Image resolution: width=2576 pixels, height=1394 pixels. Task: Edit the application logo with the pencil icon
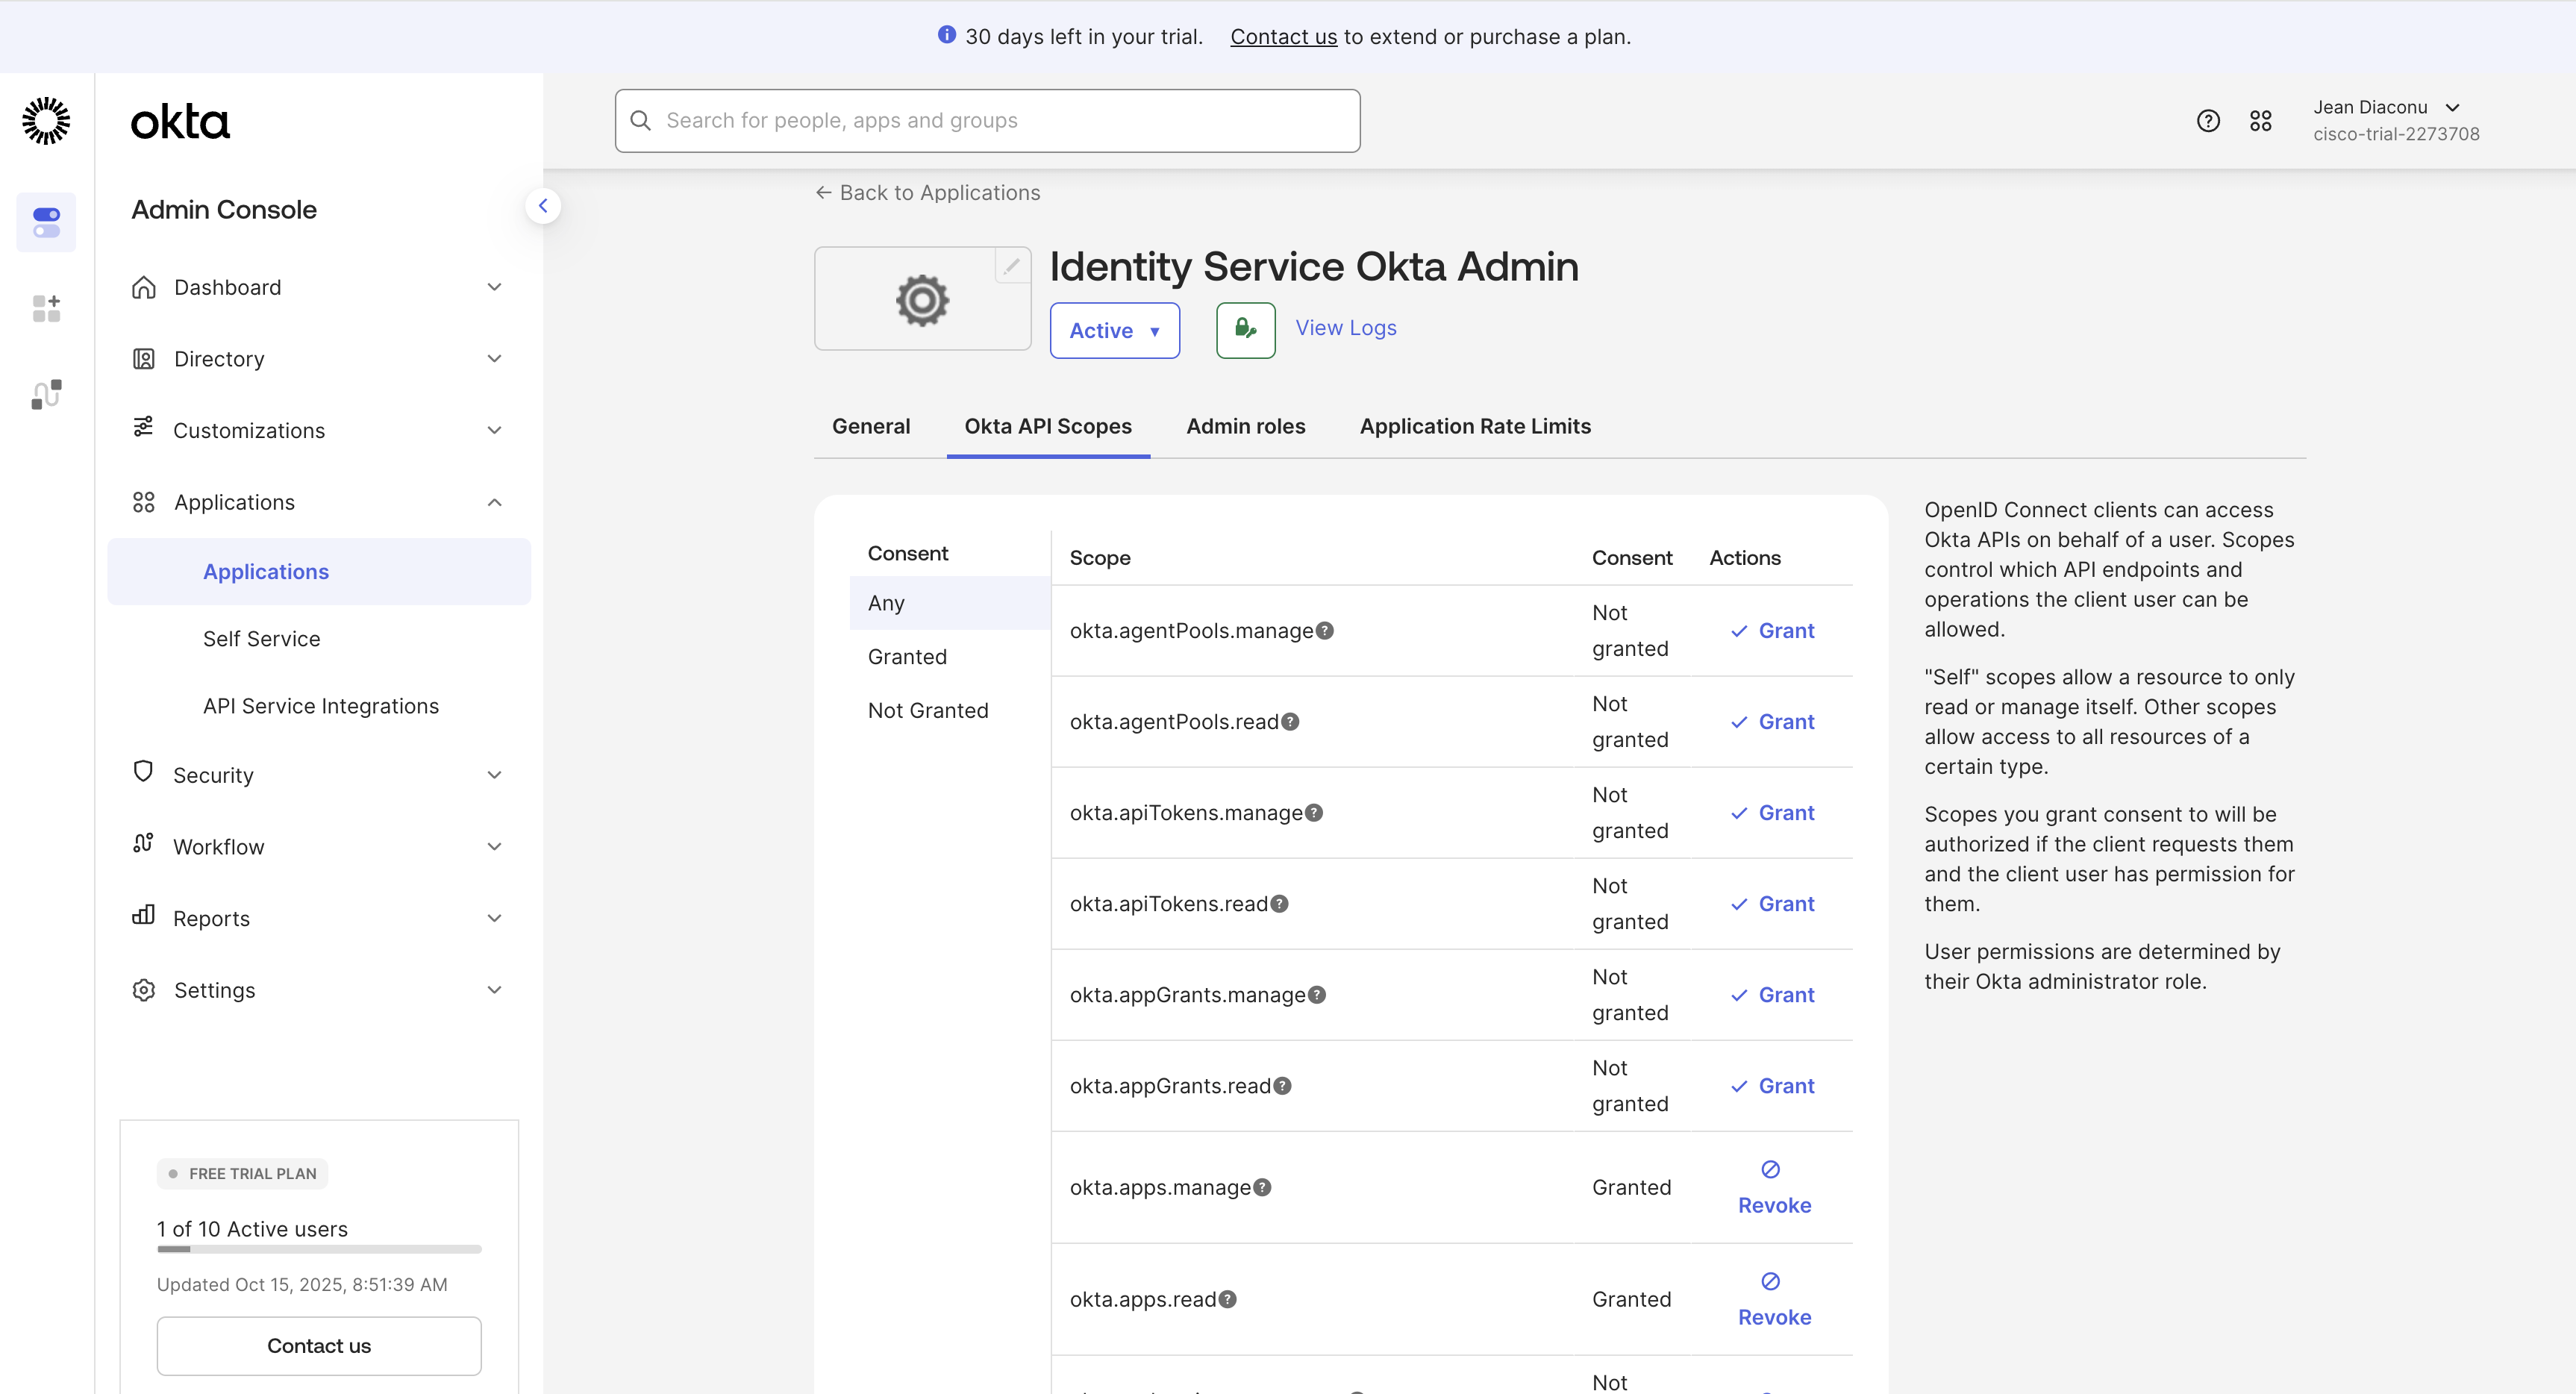[x=1012, y=266]
